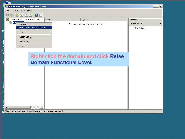Maximize the Active Directory Domains and Trusts window
The height and width of the screenshot is (139, 185).
158,6
